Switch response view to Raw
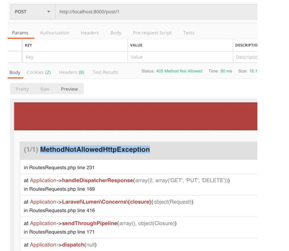This screenshot has height=251, width=289. coord(45,89)
